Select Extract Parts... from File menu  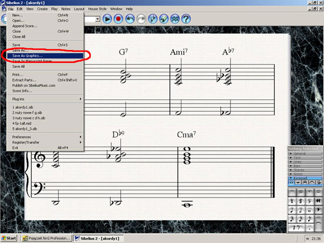45,80
